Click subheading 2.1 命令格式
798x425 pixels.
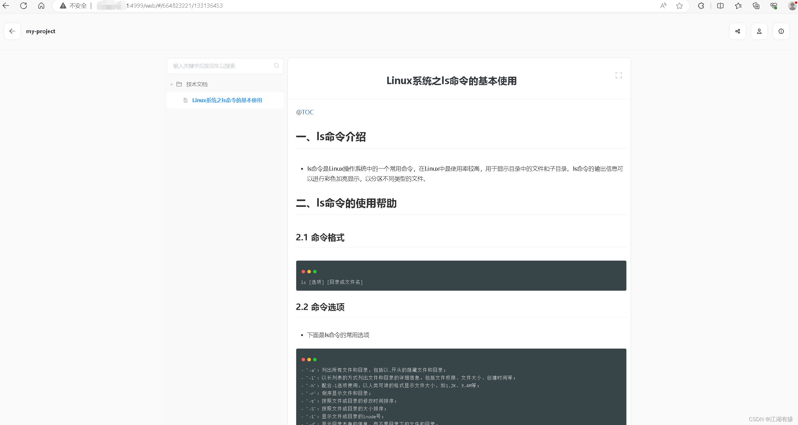[320, 237]
